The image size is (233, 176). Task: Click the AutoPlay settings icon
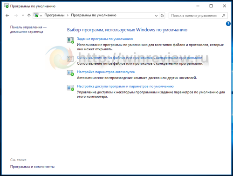tap(70, 73)
